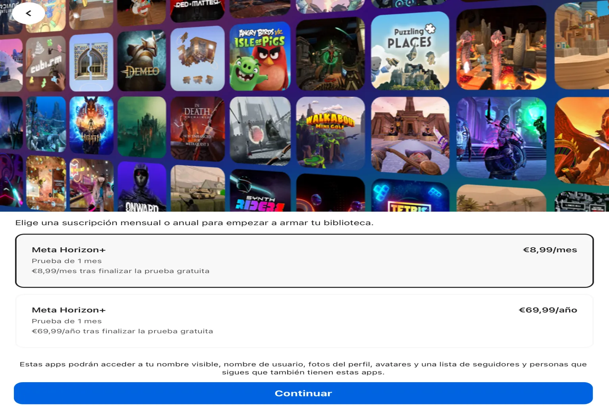Open the Angry Birds VR Isle of Pigs tile
The height and width of the screenshot is (406, 609).
pos(260,56)
